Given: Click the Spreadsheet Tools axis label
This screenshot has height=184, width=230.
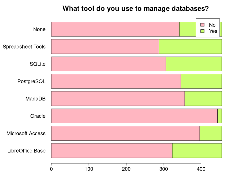Looking at the screenshot, I should (x=24, y=47).
